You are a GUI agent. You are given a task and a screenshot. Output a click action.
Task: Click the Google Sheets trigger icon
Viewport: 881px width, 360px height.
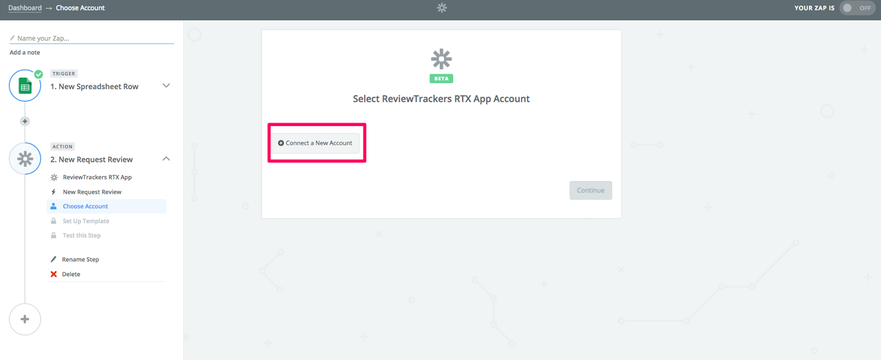[x=25, y=86]
